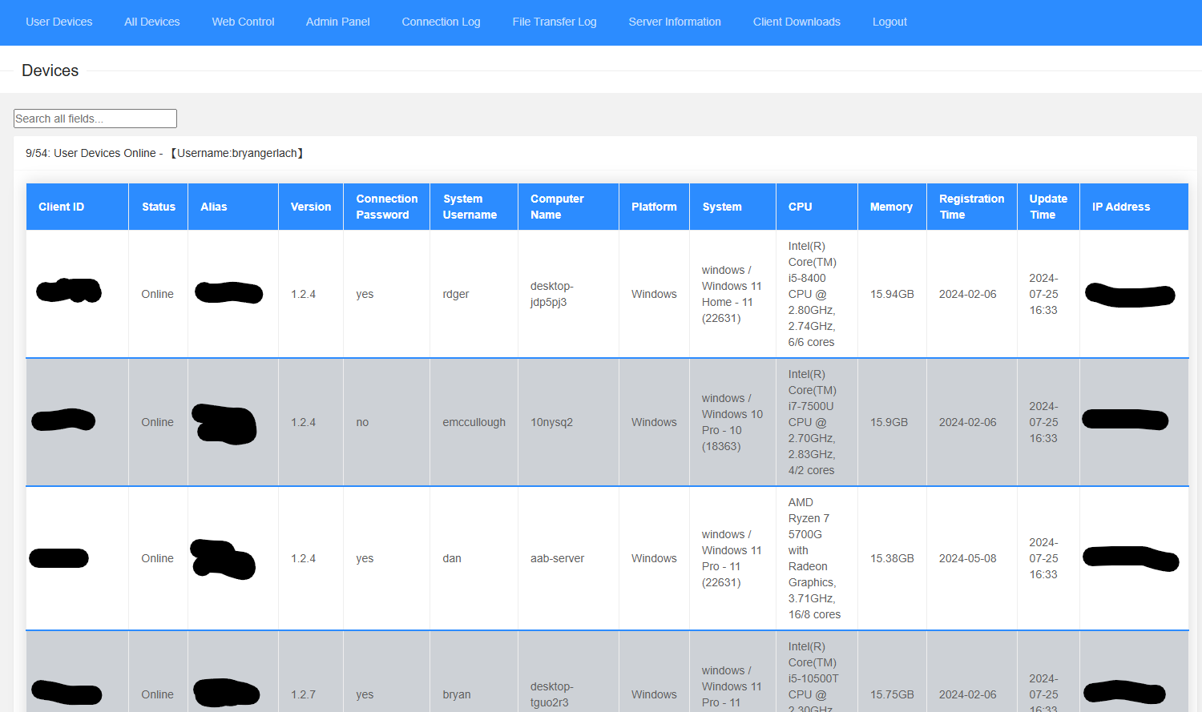Sort by Connection Password header
The image size is (1202, 712).
(387, 207)
